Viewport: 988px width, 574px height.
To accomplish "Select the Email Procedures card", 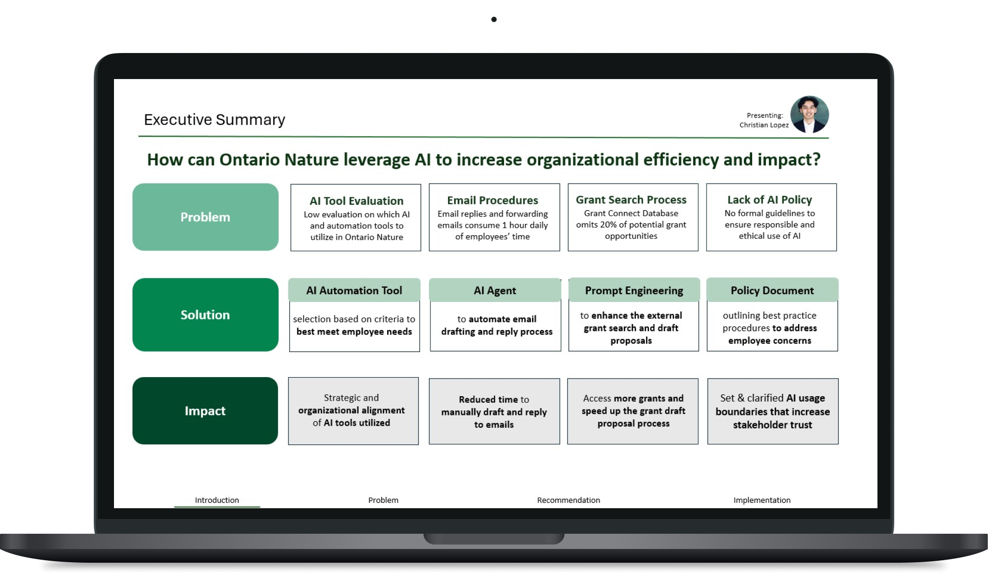I will (x=494, y=218).
